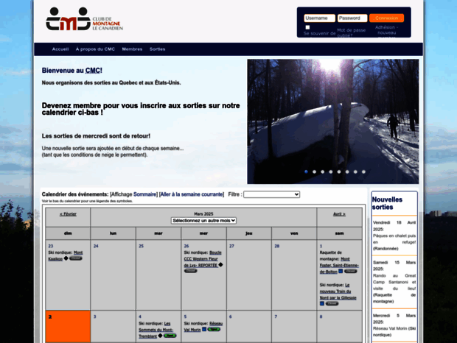This screenshot has width=457, height=343.
Task: Click the orange highlighted day 2 cell
Action: [x=68, y=326]
